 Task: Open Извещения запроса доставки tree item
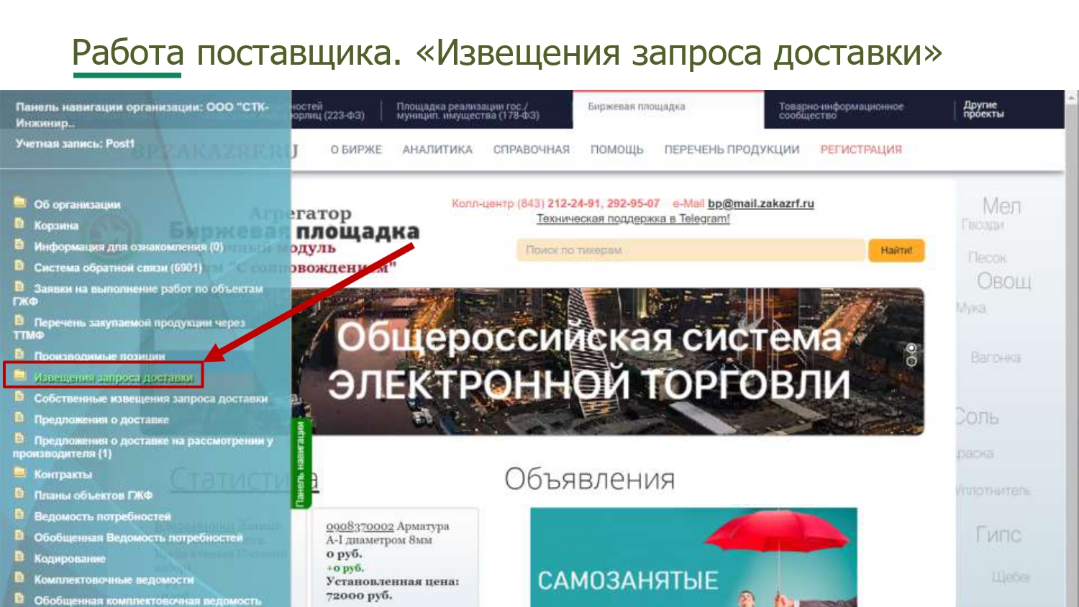(114, 378)
